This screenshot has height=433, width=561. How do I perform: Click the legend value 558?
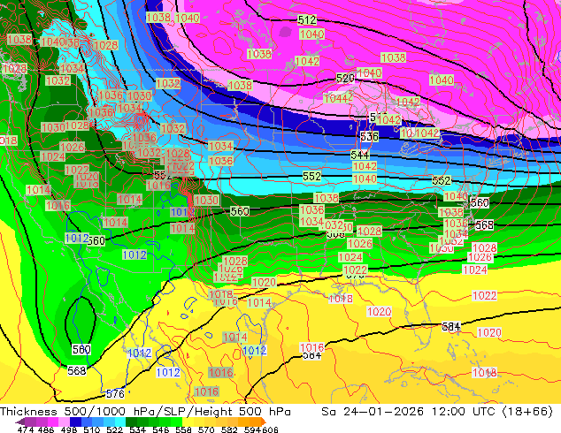tap(183, 429)
